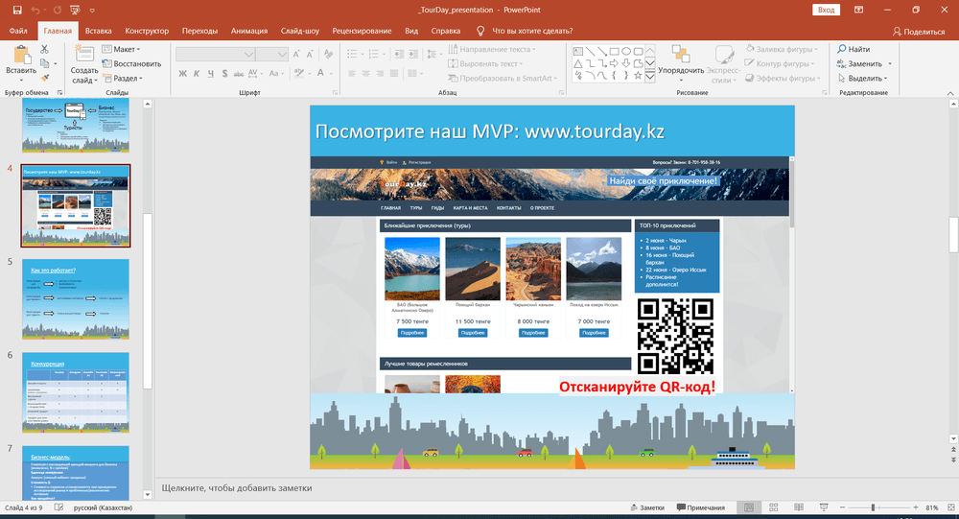Toggle text shadow S formatting

[224, 74]
